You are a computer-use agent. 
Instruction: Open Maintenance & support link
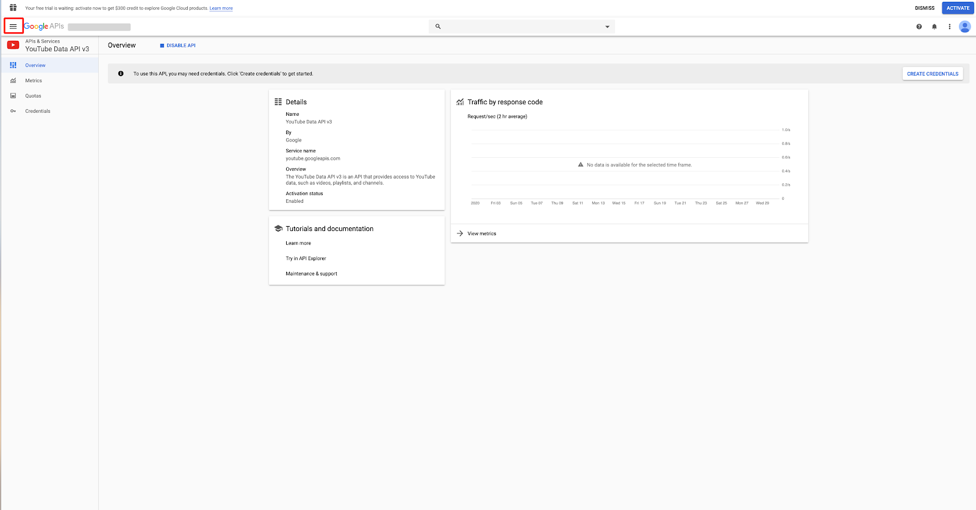(x=311, y=274)
